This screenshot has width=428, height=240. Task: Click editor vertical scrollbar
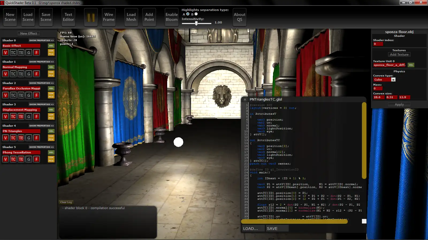tap(364, 141)
